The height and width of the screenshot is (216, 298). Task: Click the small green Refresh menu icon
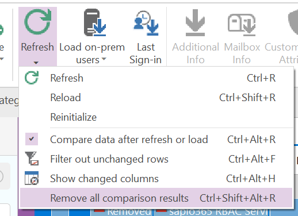click(32, 78)
